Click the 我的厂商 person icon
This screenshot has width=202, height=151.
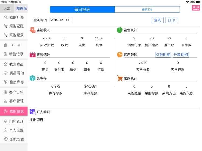coord(5,17)
